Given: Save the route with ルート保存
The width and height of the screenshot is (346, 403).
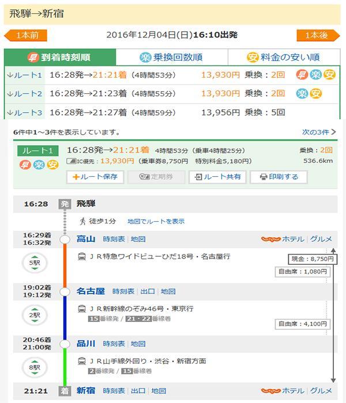Looking at the screenshot, I should tap(95, 177).
